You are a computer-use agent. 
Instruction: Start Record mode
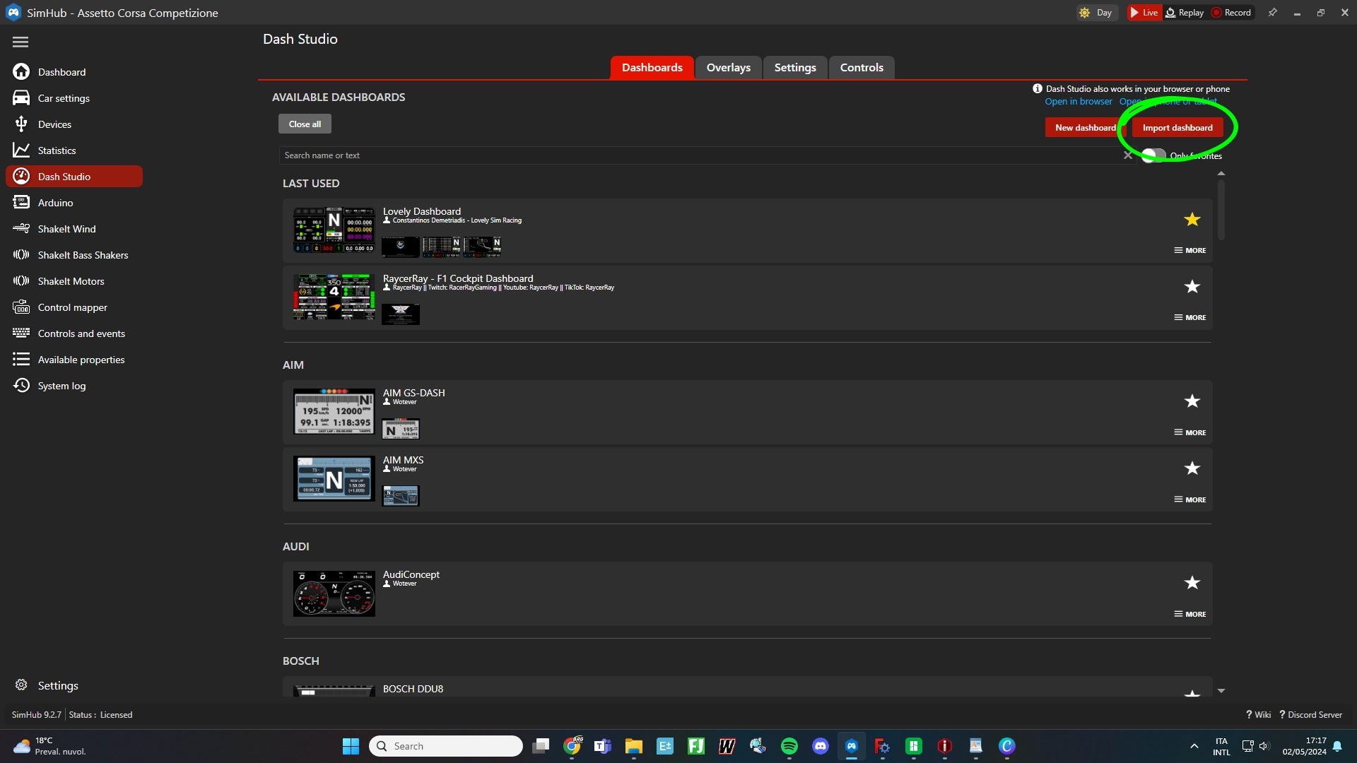(1231, 13)
